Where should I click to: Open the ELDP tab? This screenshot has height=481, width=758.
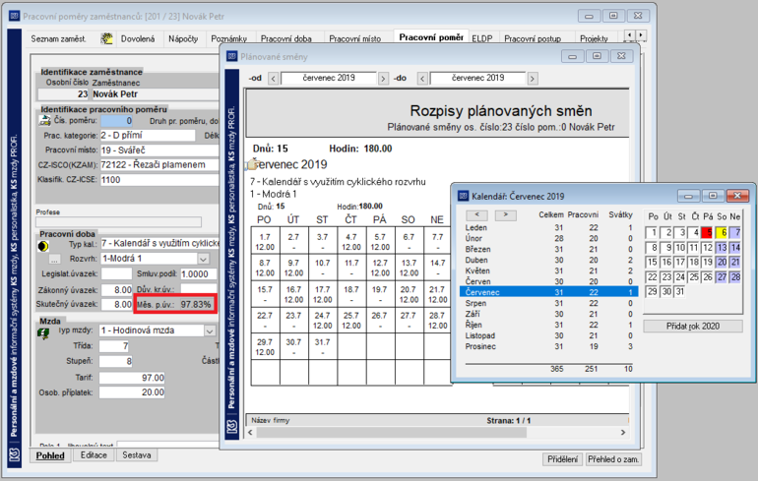click(x=482, y=38)
